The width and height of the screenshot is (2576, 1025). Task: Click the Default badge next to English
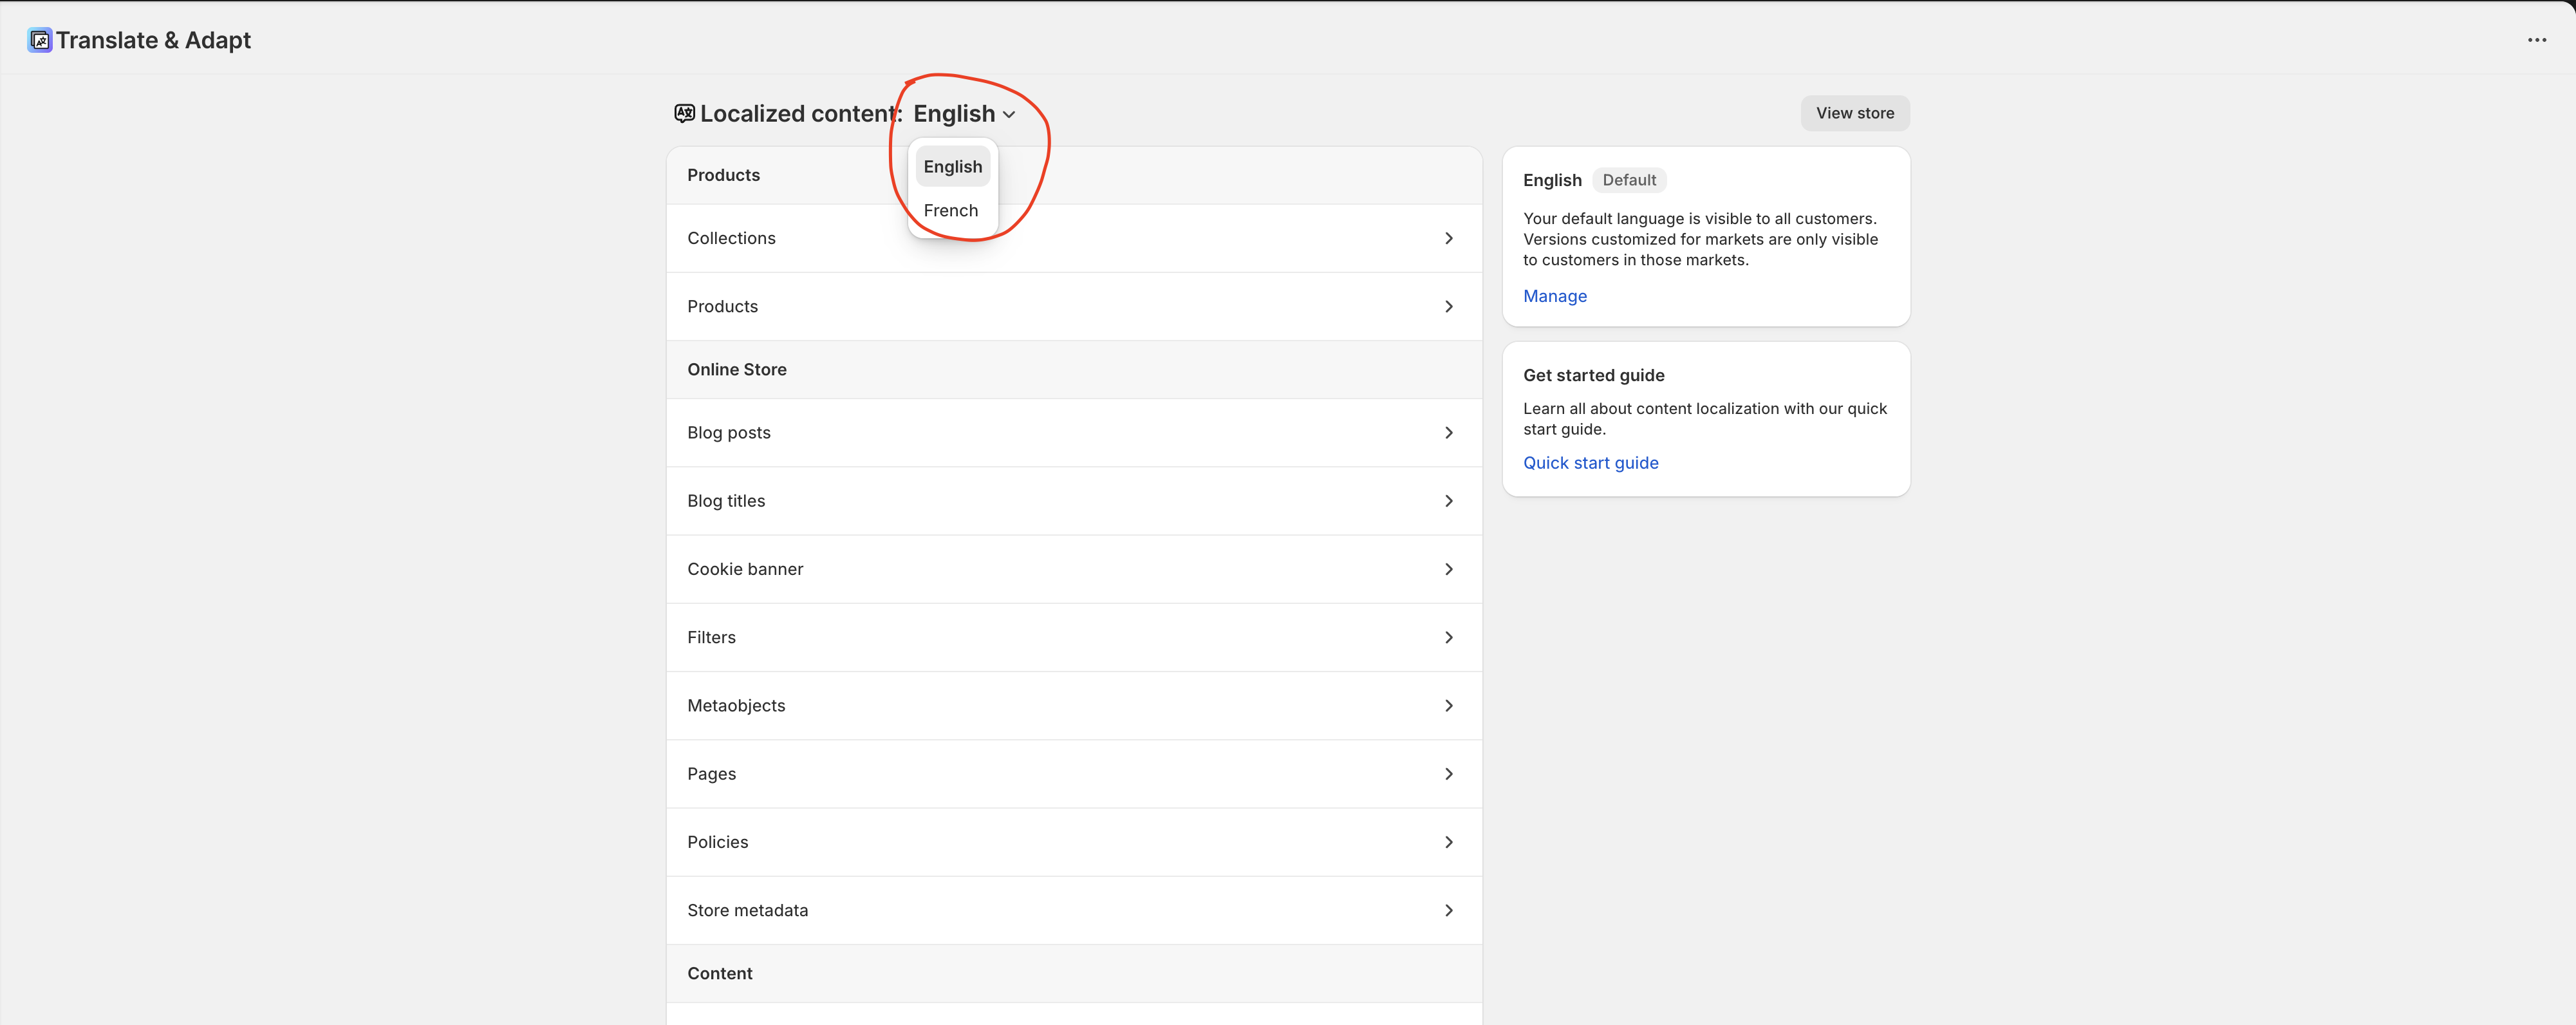[x=1628, y=180]
